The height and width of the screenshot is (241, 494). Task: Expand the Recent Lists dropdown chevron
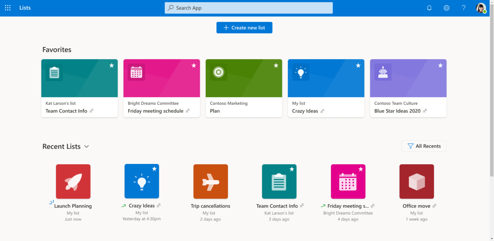pyautogui.click(x=87, y=146)
